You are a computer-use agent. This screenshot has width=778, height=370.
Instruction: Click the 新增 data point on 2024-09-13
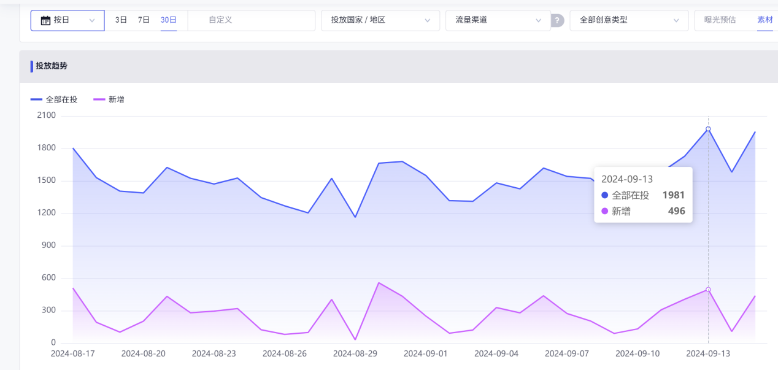pyautogui.click(x=708, y=290)
